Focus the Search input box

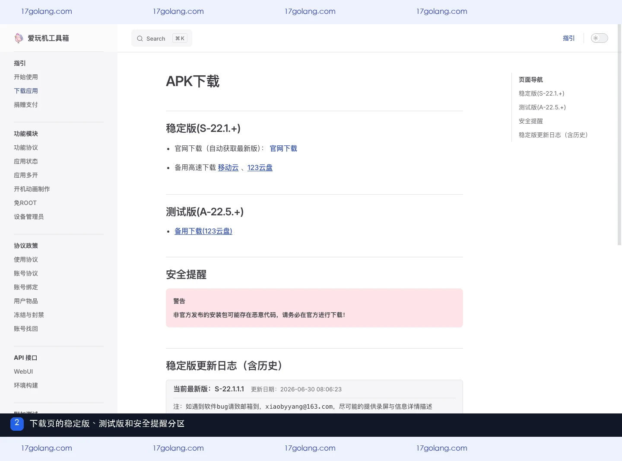[162, 38]
